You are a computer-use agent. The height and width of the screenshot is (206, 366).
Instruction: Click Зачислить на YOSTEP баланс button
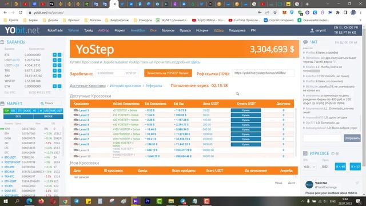coord(168,73)
